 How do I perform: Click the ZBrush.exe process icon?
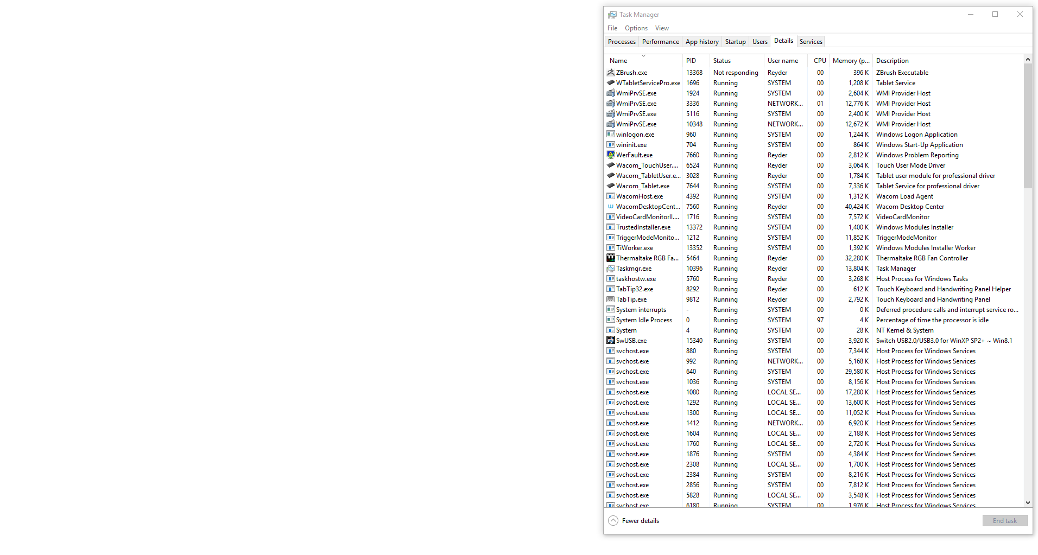tap(611, 73)
